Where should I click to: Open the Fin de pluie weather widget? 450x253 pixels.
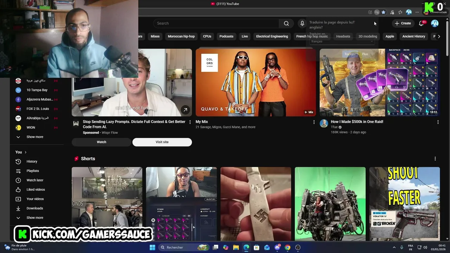tap(20, 247)
